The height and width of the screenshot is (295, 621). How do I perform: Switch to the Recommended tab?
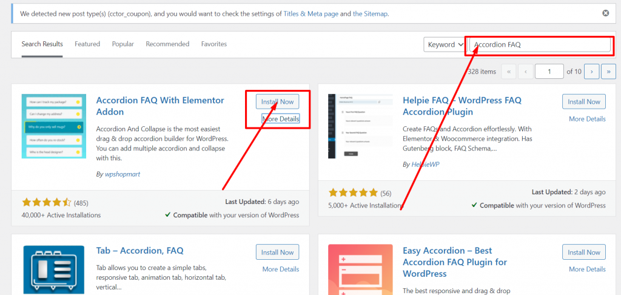click(x=167, y=44)
